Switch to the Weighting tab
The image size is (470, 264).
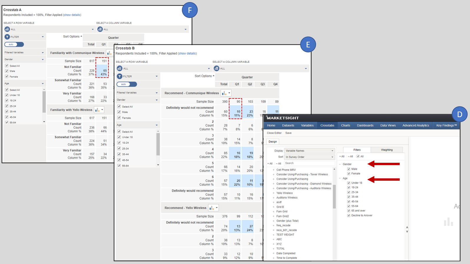coord(387,150)
